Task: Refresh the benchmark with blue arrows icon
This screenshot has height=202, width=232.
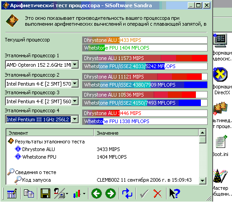Action: click(x=127, y=193)
